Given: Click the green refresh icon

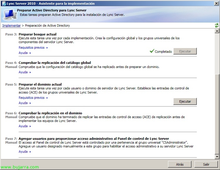Looking at the screenshot, I should (217, 25).
